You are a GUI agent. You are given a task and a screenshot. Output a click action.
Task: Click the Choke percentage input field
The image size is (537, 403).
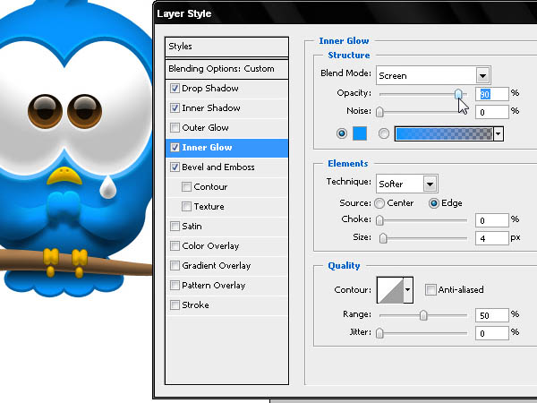coord(491,220)
